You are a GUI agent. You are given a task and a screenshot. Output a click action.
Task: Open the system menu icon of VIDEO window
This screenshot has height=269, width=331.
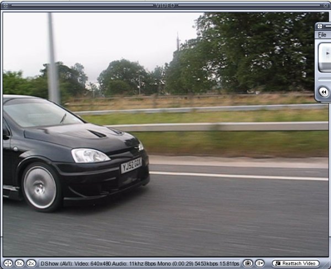tap(5, 5)
